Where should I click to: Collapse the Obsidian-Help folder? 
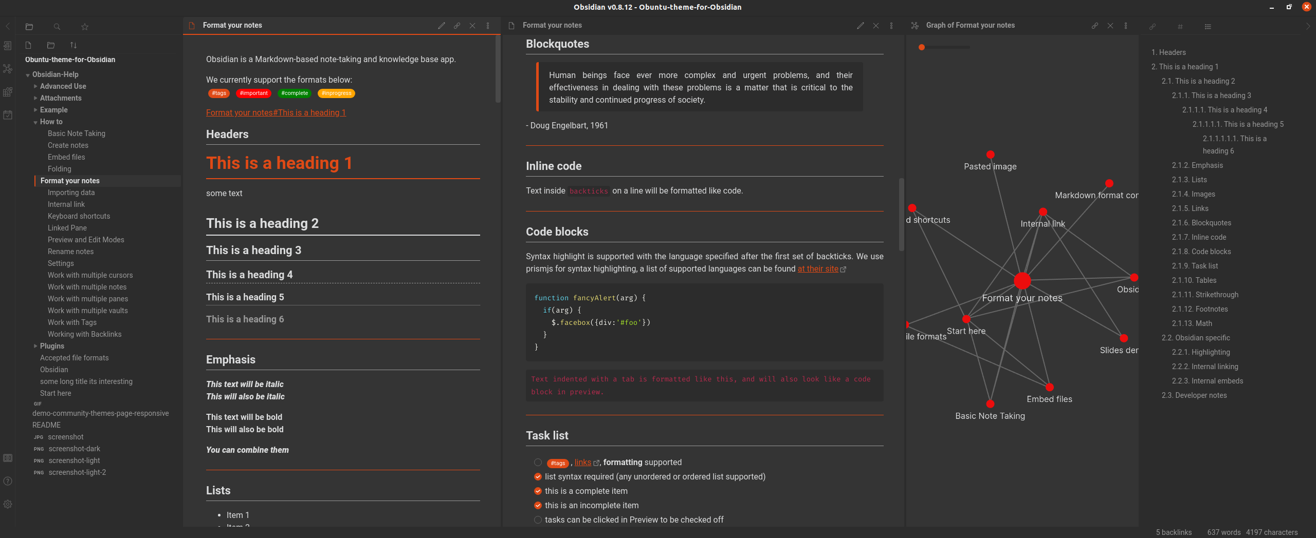pos(28,75)
